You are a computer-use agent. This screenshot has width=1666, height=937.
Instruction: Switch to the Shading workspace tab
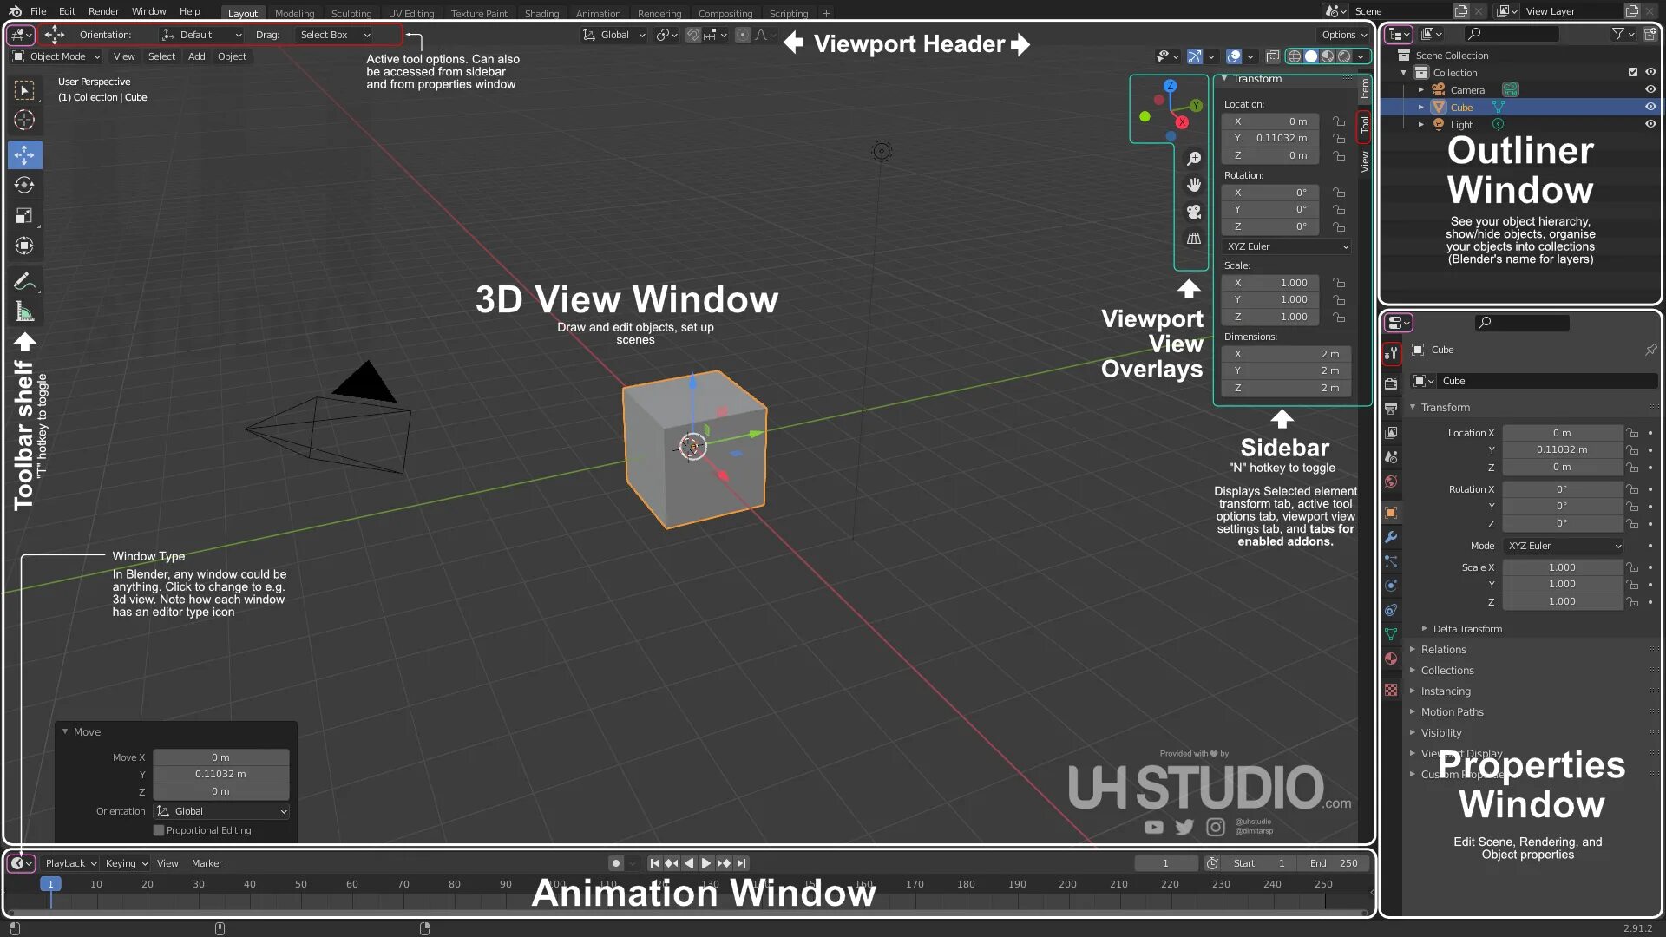click(541, 13)
